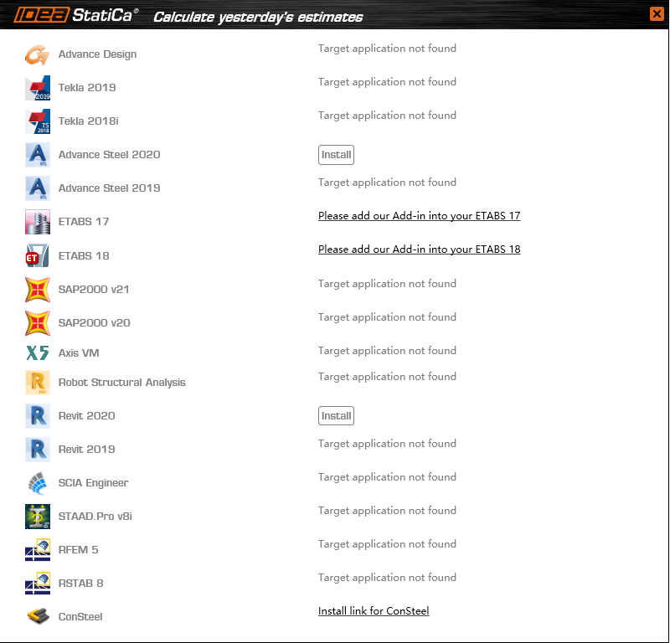
Task: Click the 'ConSteel' label
Action: coord(80,616)
